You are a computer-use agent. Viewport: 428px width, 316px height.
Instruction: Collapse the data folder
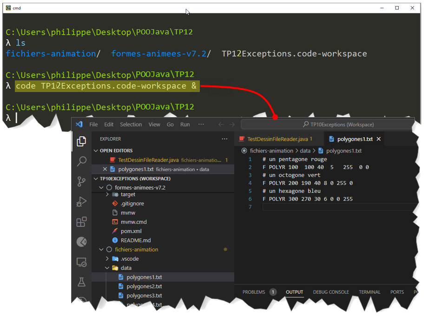tap(107, 268)
